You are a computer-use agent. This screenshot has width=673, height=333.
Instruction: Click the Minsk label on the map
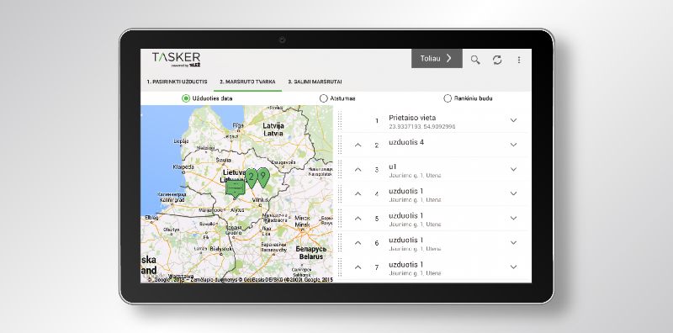pos(303,225)
